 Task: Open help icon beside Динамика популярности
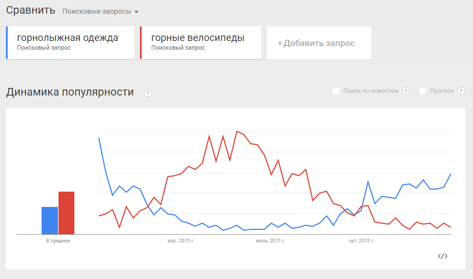tap(148, 93)
